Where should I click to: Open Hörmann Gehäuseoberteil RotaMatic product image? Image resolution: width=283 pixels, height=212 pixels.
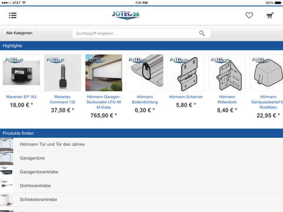(x=266, y=73)
